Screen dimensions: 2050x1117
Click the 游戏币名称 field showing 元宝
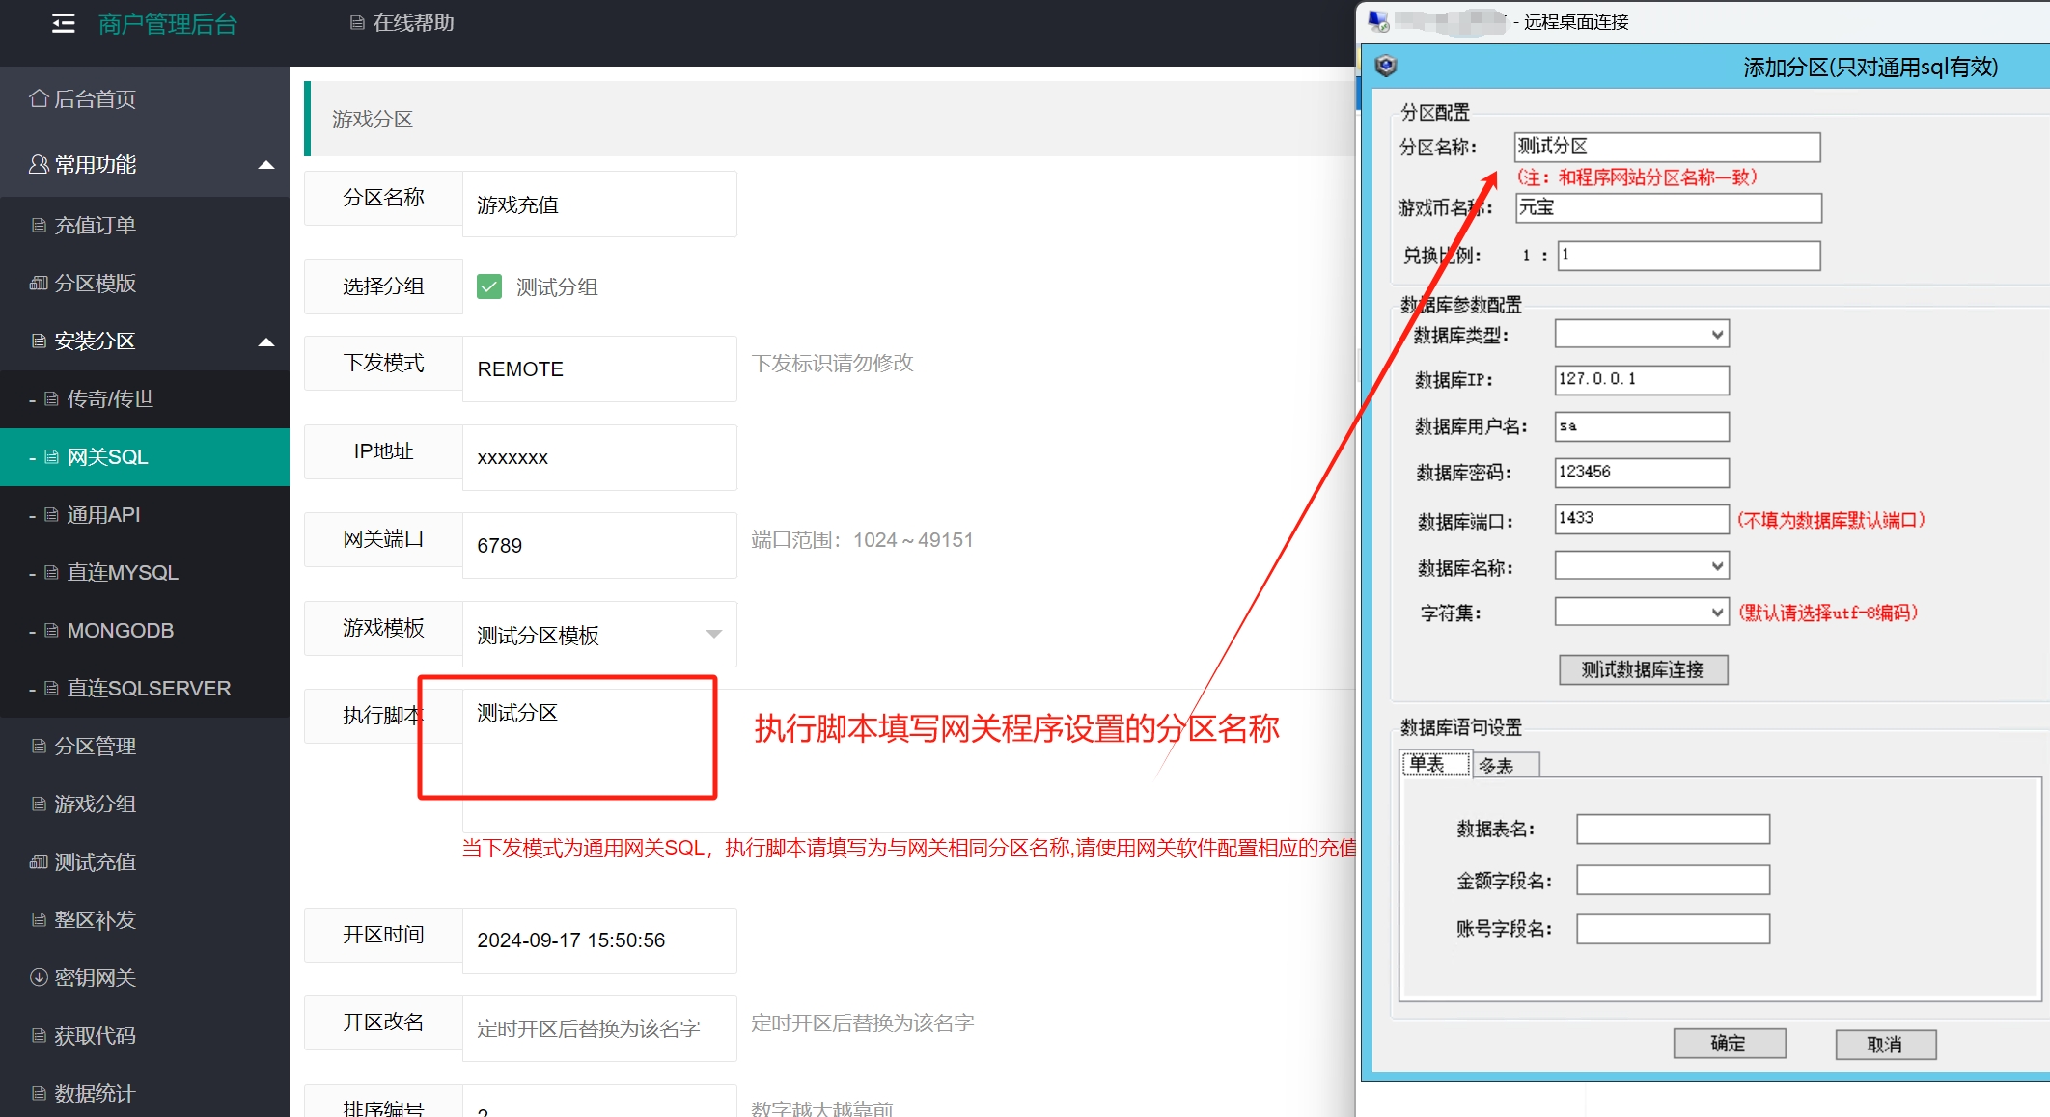pos(1669,207)
